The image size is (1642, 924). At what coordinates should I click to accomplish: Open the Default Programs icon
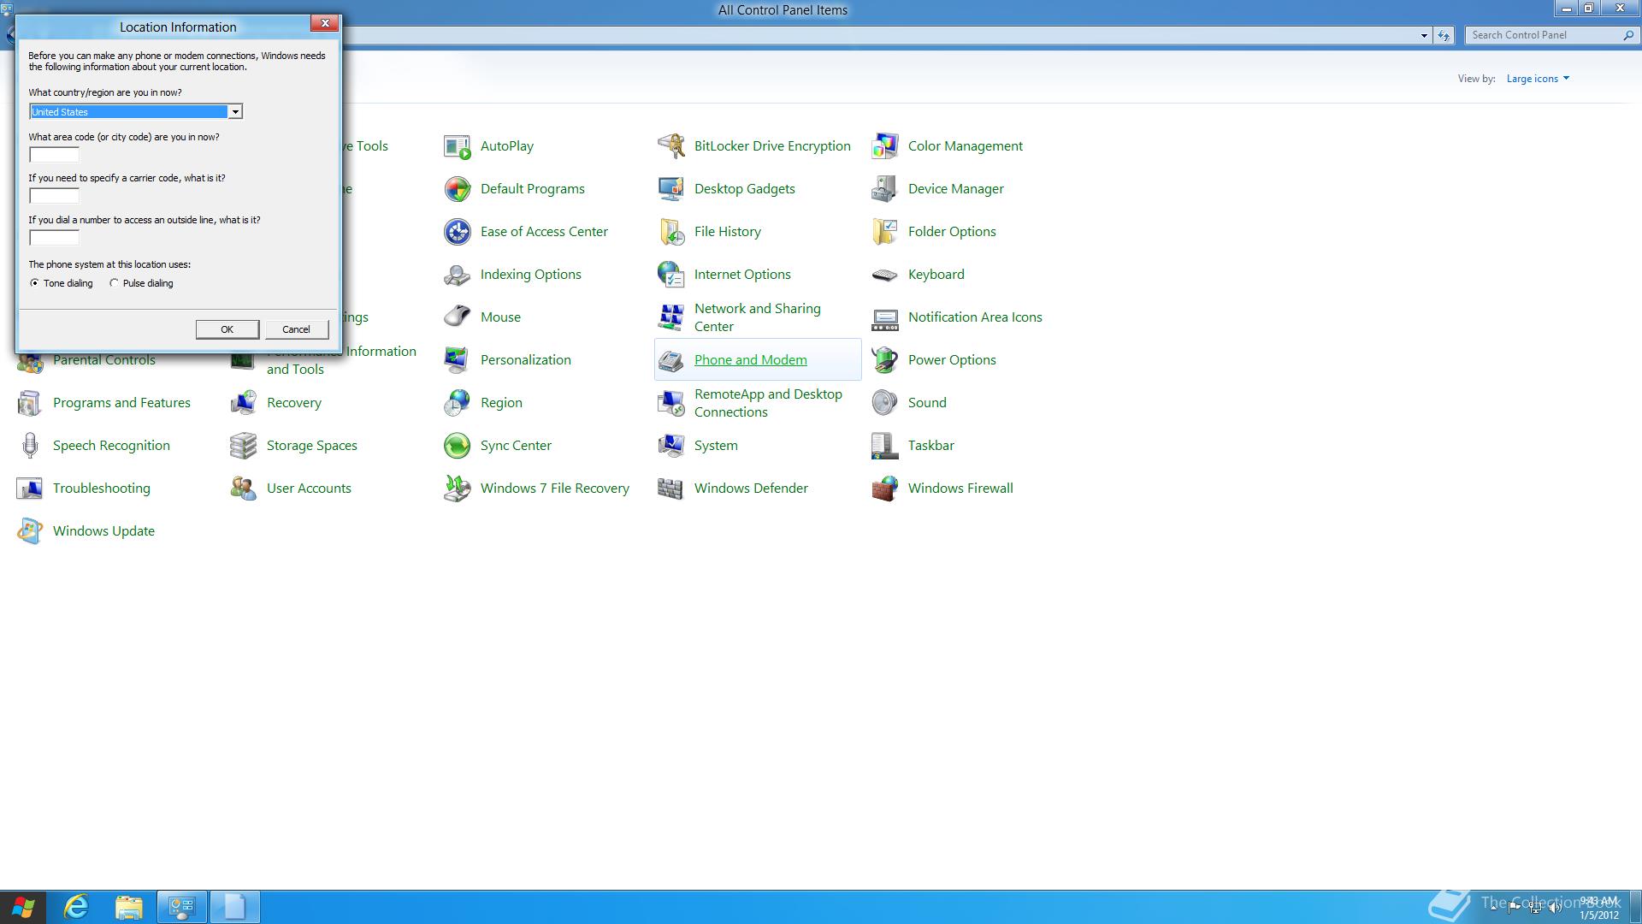[x=458, y=189]
